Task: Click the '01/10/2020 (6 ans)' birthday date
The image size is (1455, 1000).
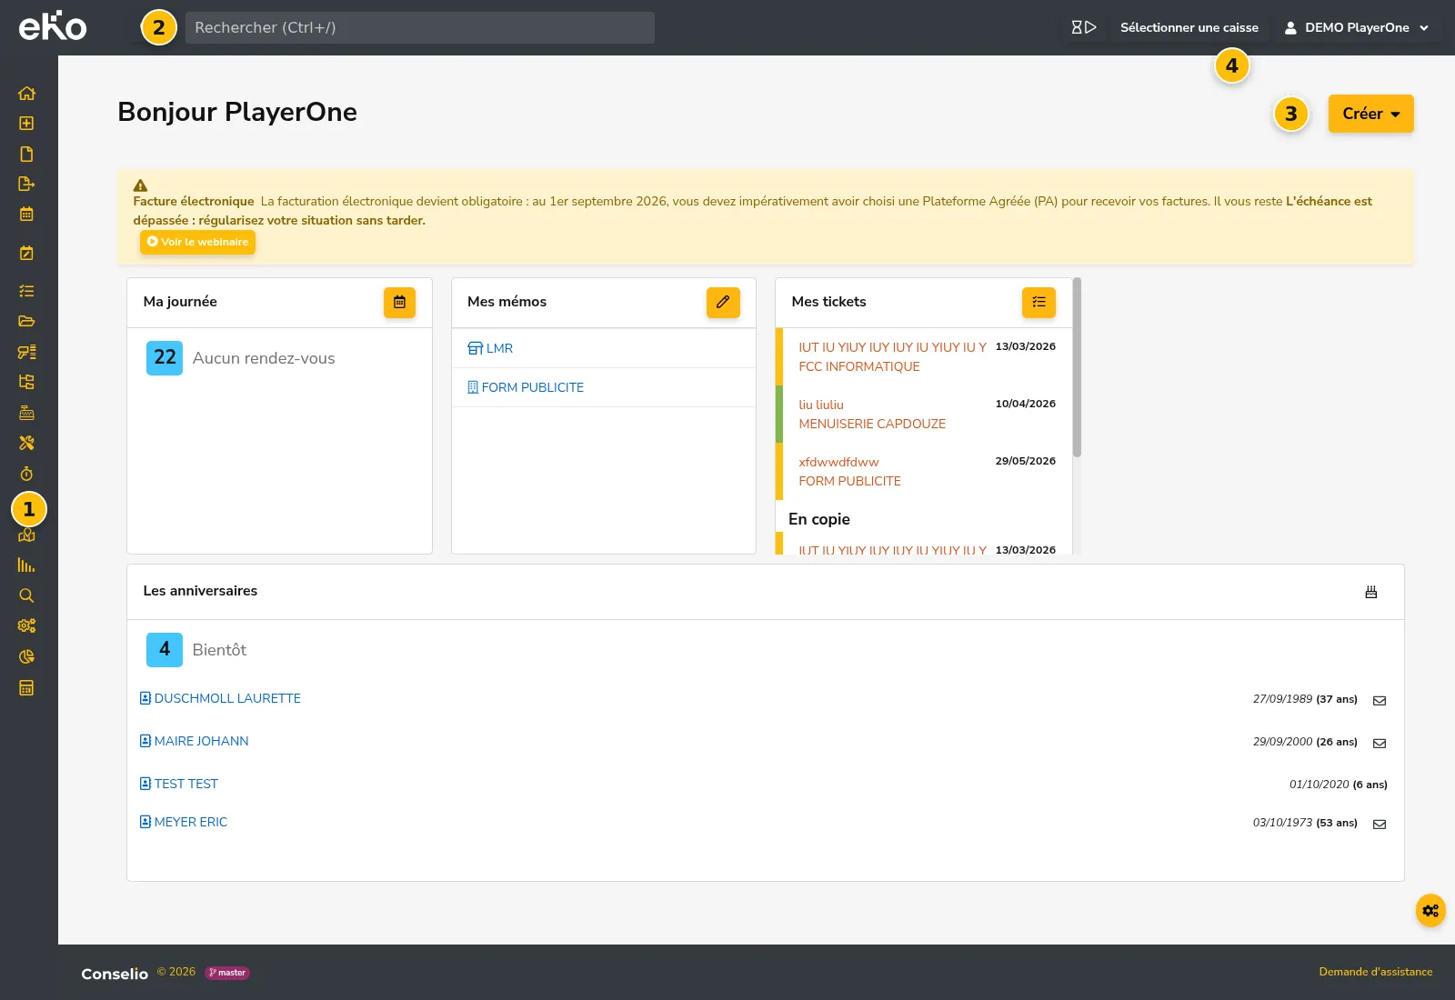Action: [x=1339, y=785]
